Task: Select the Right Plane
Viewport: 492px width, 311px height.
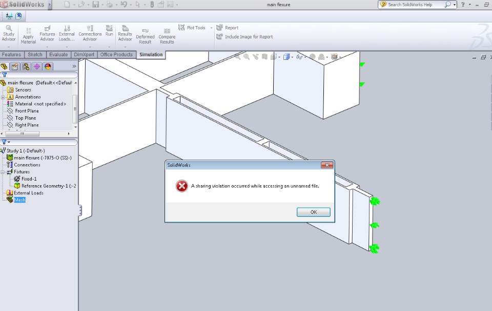Action: 27,125
